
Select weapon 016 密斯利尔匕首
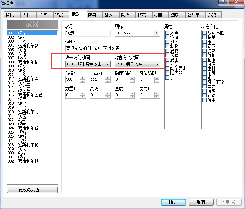32,95
